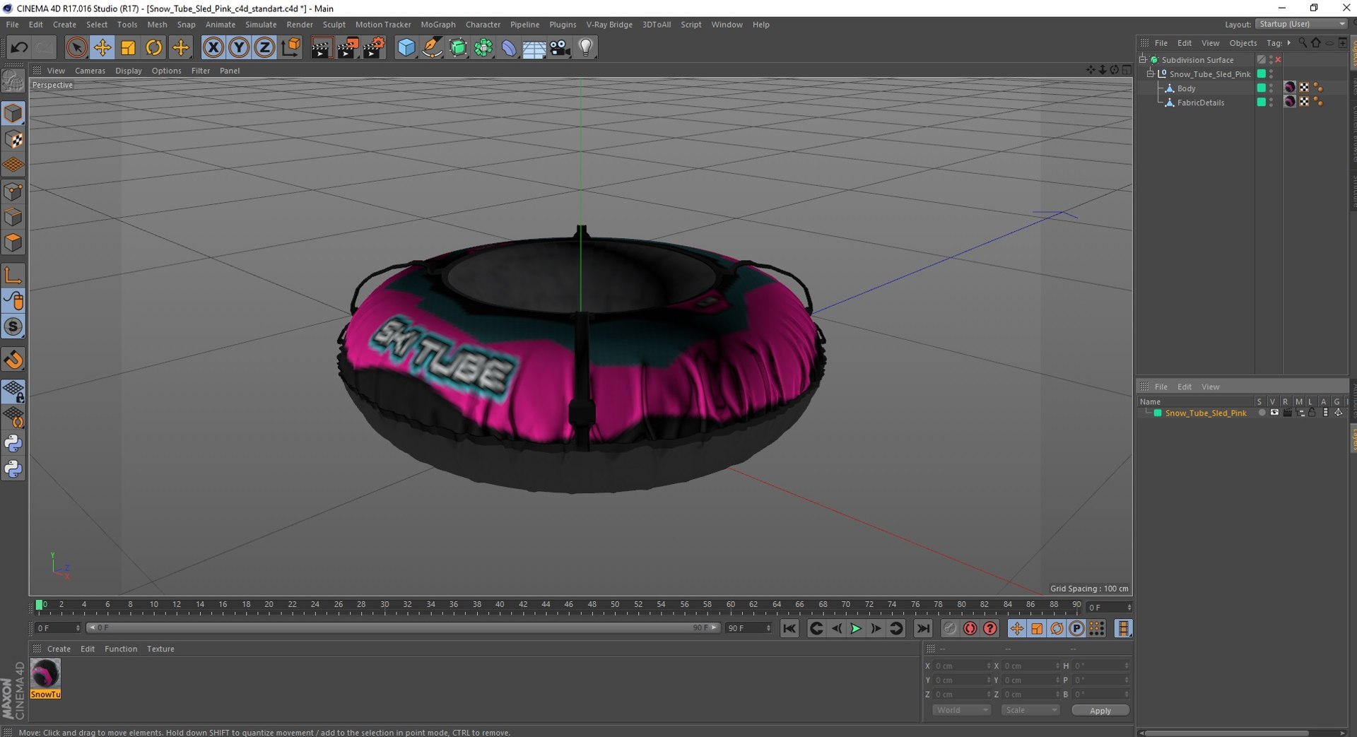This screenshot has width=1357, height=737.
Task: Click the Render View clapperboard icon
Action: (x=322, y=47)
